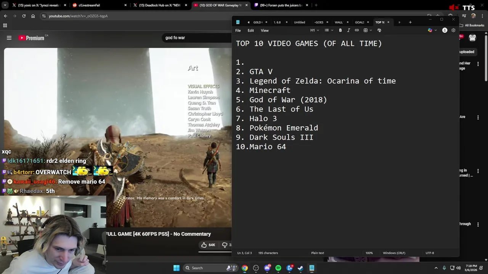Click '195 characters' in status bar
This screenshot has width=488, height=274.
[268, 253]
